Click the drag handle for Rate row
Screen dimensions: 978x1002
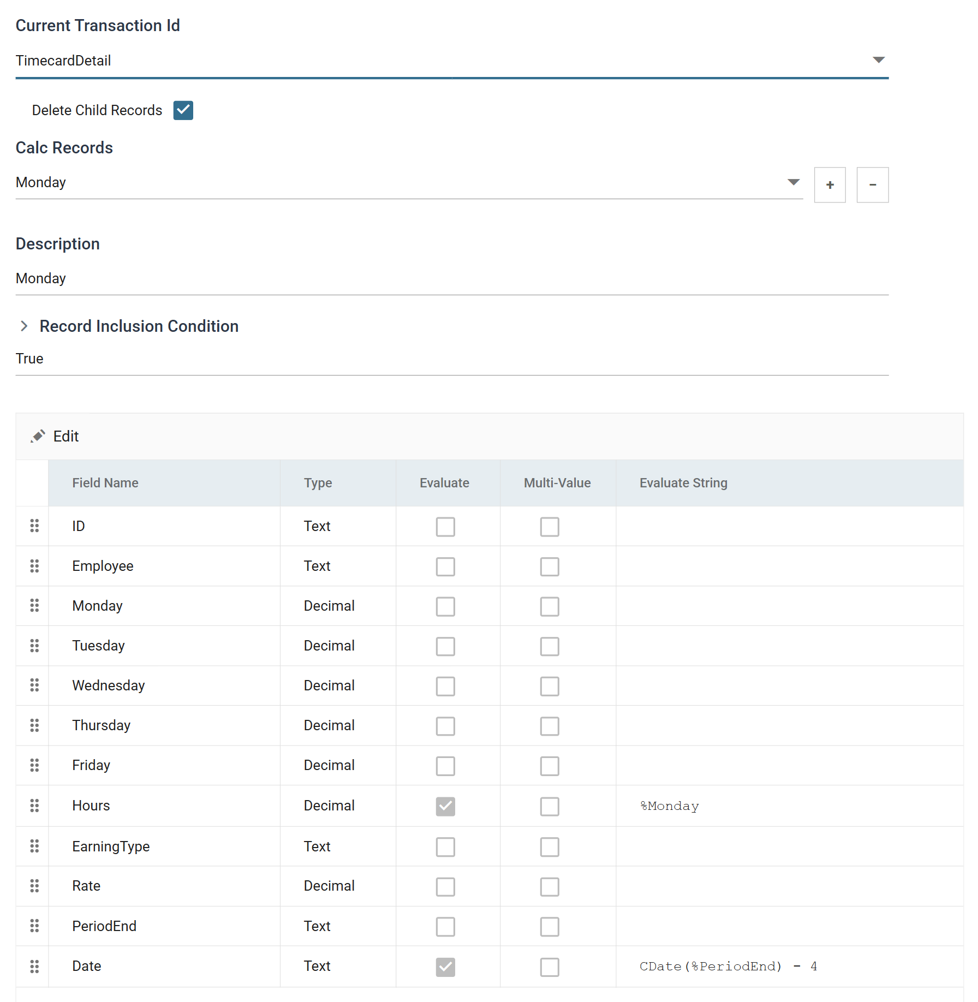coord(34,886)
